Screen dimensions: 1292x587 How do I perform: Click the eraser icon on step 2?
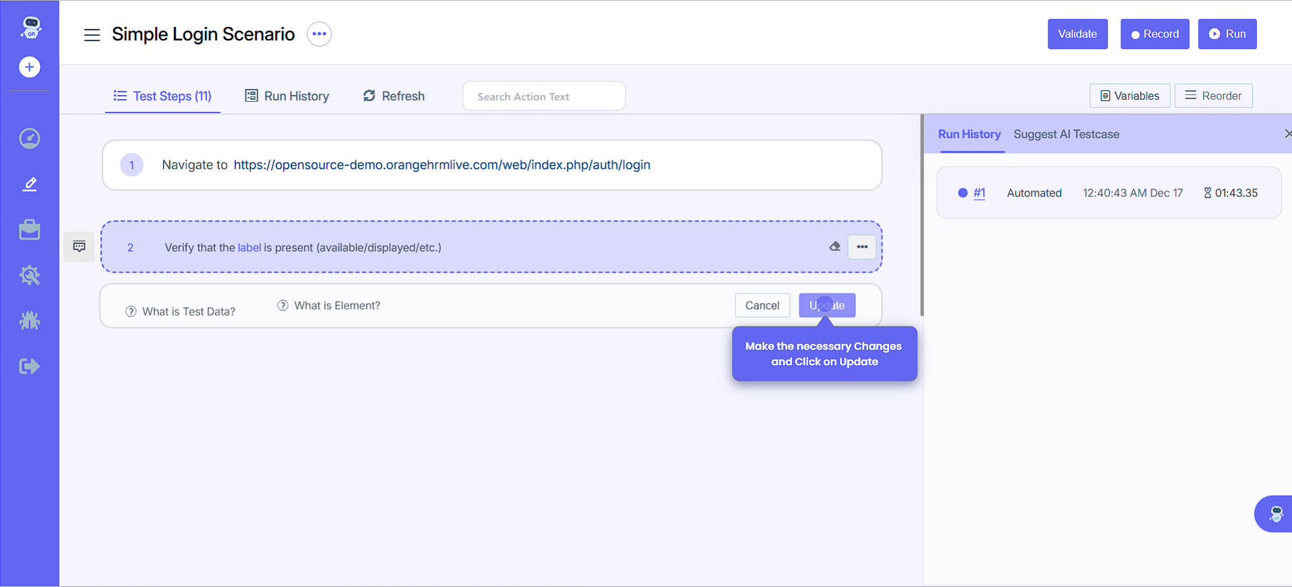[835, 247]
